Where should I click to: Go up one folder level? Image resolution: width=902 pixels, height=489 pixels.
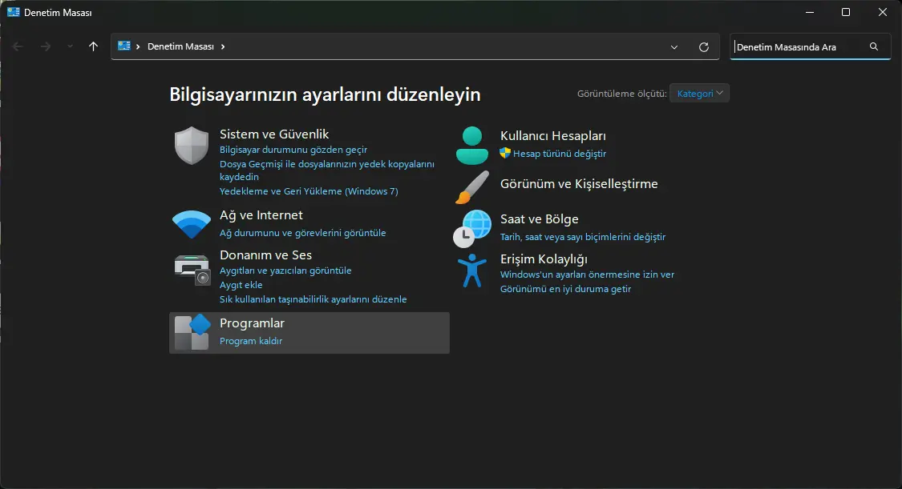[93, 46]
